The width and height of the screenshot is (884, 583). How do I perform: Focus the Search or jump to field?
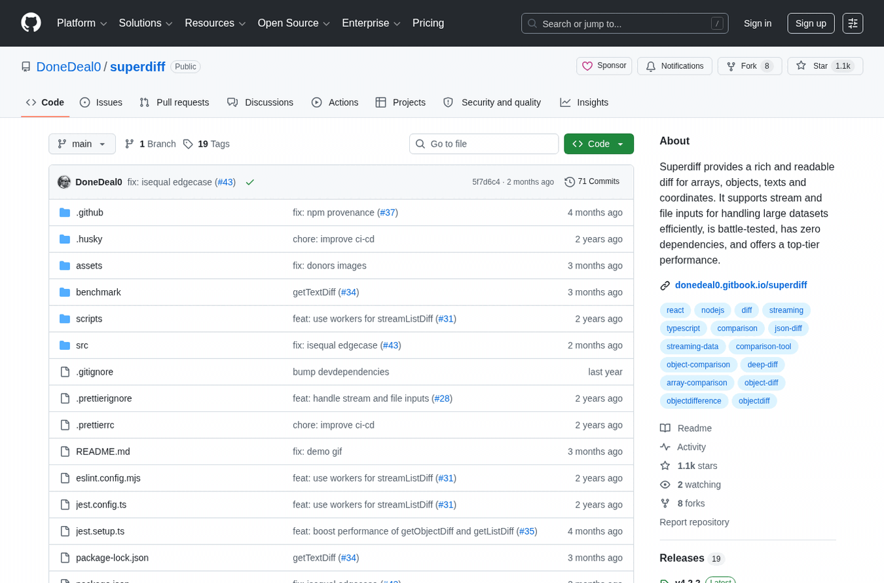[625, 24]
